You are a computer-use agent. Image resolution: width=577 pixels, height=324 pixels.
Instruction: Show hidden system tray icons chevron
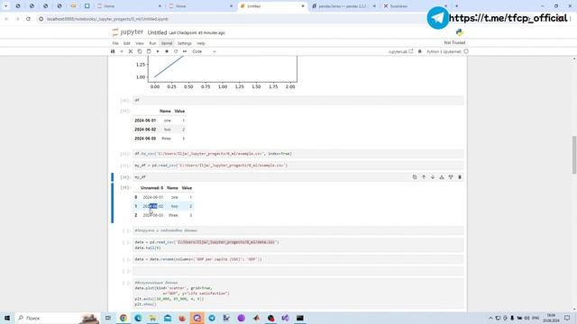490,318
